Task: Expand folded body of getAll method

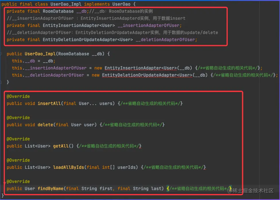Action: tap(109, 146)
